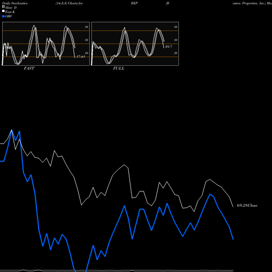Viewport: 272px width, 272px height.
Task: Click the 80 axis label in FULL chart
Action: [176, 27]
